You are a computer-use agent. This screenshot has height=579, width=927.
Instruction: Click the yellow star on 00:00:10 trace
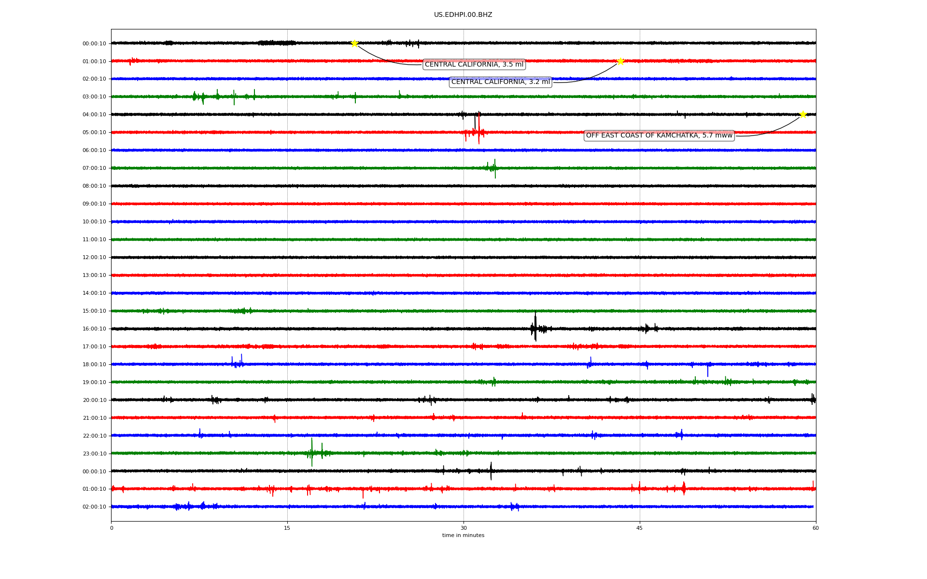point(354,43)
